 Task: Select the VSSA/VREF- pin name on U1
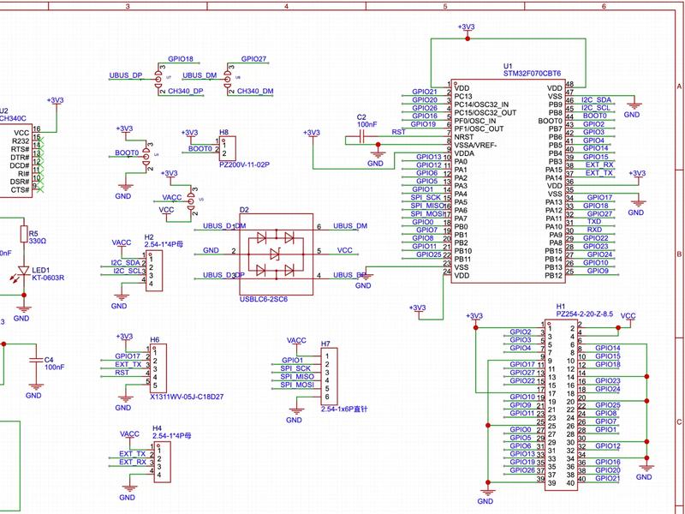point(475,145)
